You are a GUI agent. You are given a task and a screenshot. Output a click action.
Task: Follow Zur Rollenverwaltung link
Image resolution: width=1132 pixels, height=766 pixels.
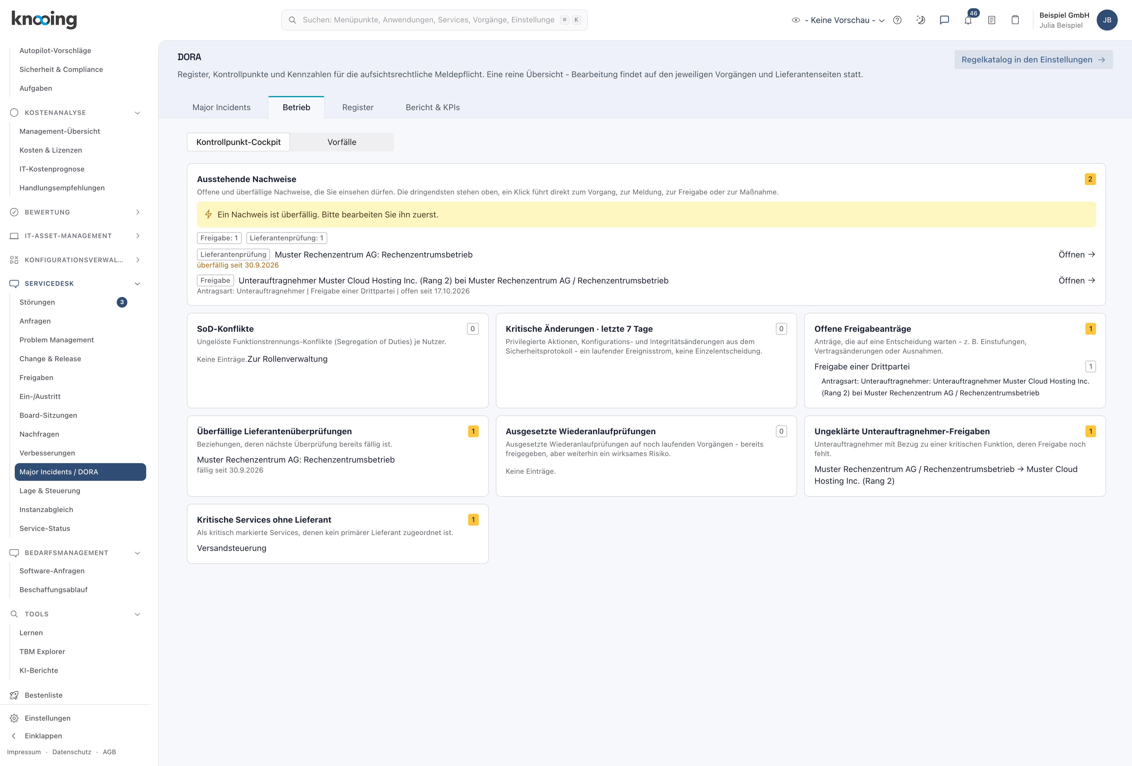[287, 359]
